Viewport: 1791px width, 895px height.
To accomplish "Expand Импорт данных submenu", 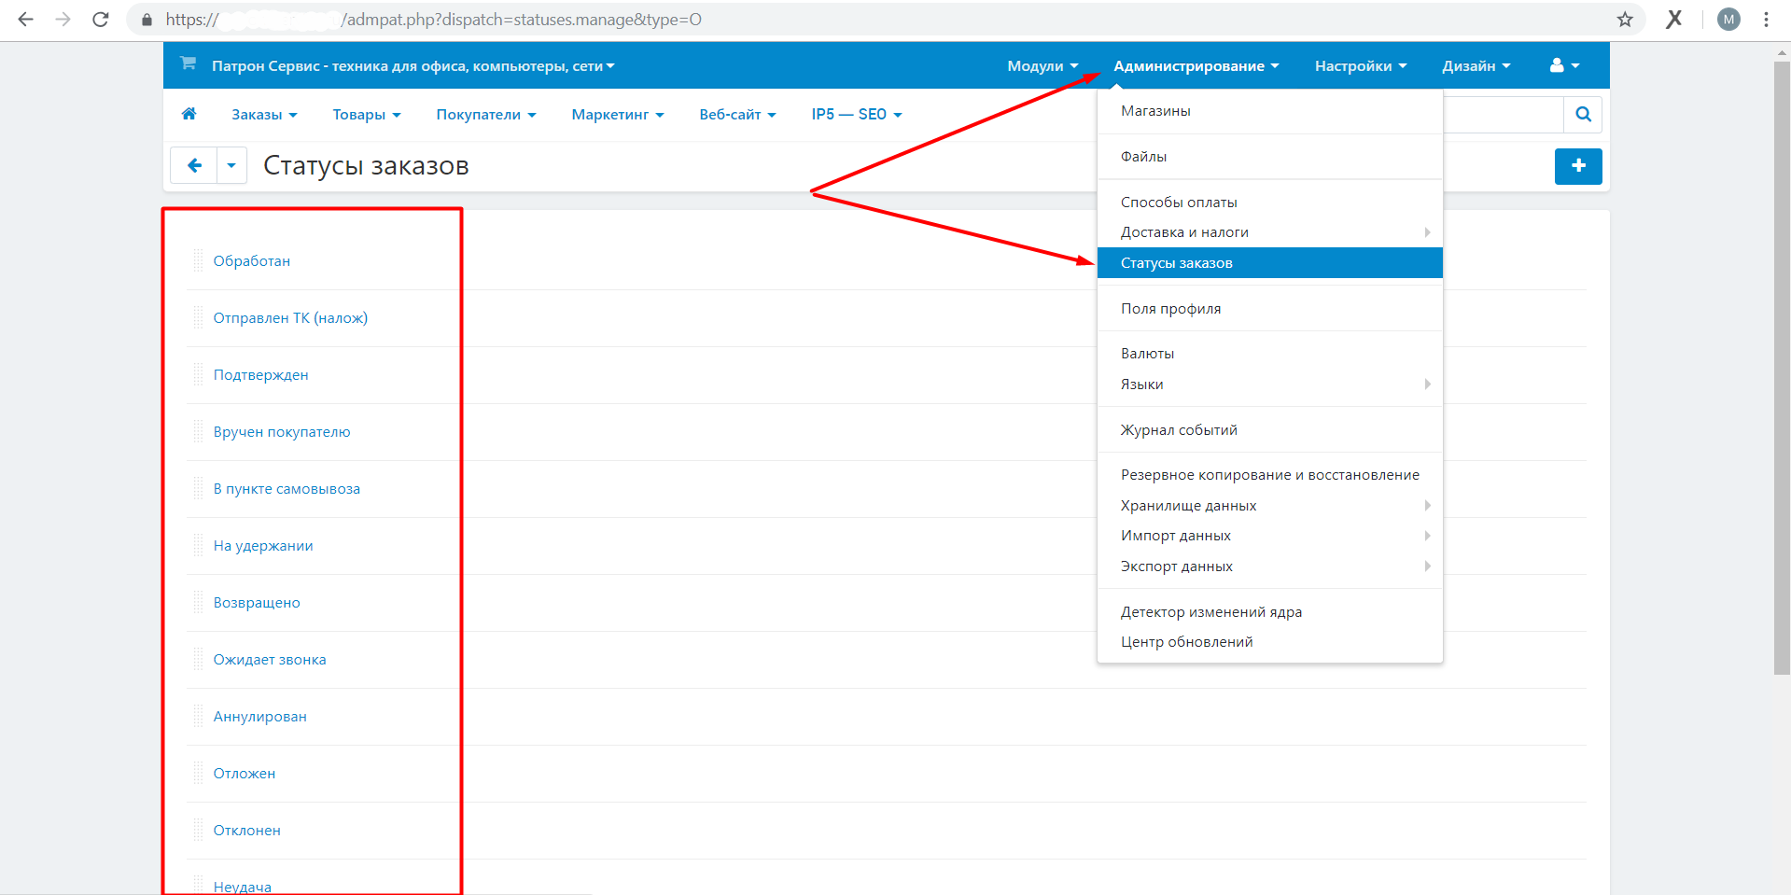I will point(1270,535).
